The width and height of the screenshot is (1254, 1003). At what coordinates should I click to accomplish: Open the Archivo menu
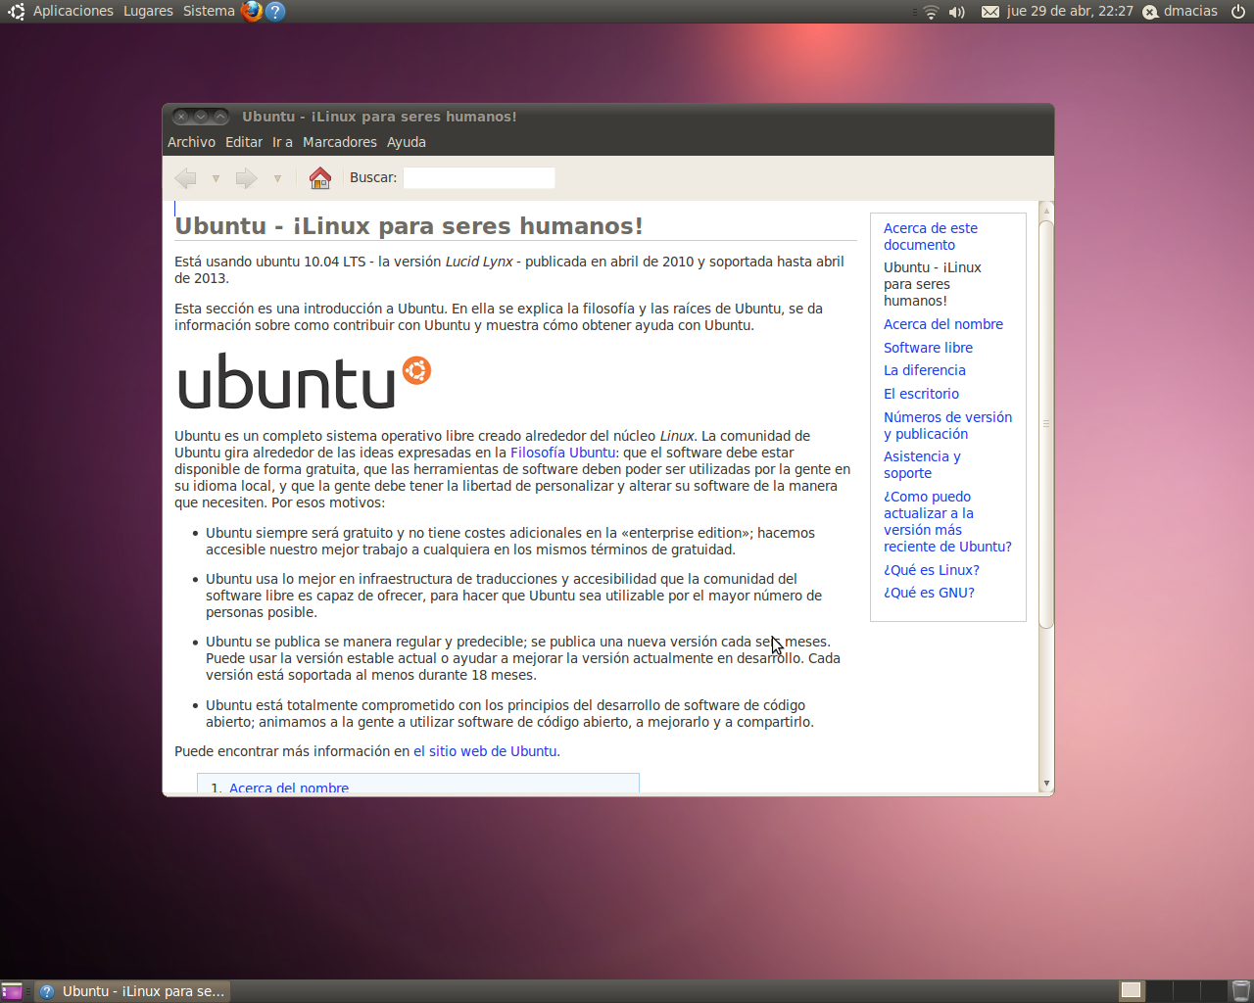pyautogui.click(x=191, y=142)
